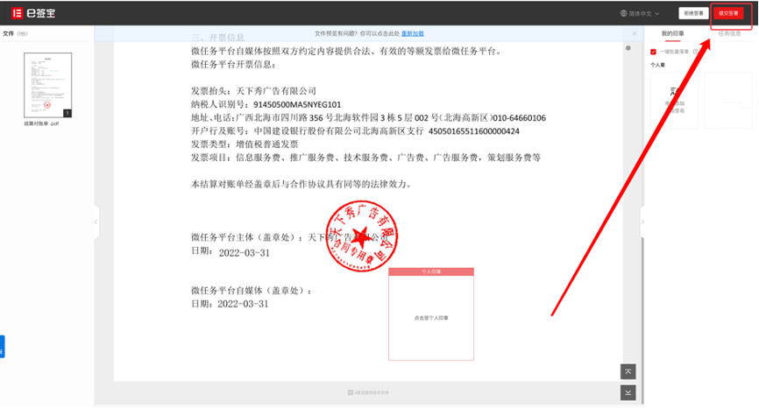Click the 个人印章 header of the signature box
759x408 pixels.
(431, 271)
